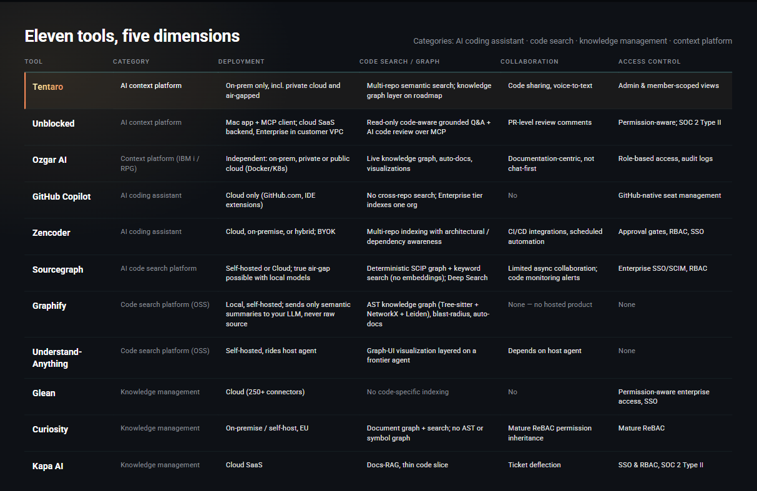The image size is (757, 491).
Task: Click 'Permission-aware; SOC 2 Type II' cell
Action: coord(670,122)
